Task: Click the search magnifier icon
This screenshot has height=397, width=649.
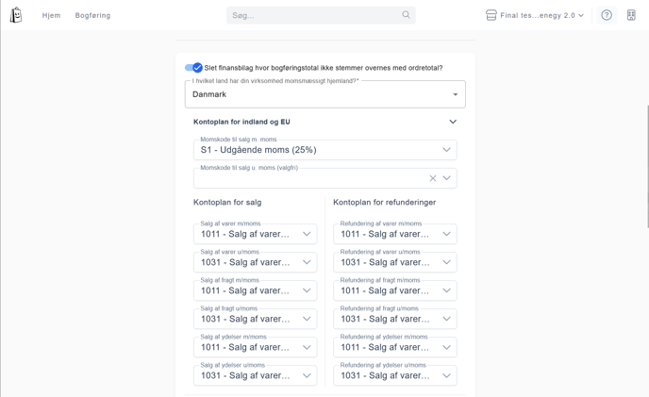Action: tap(406, 15)
